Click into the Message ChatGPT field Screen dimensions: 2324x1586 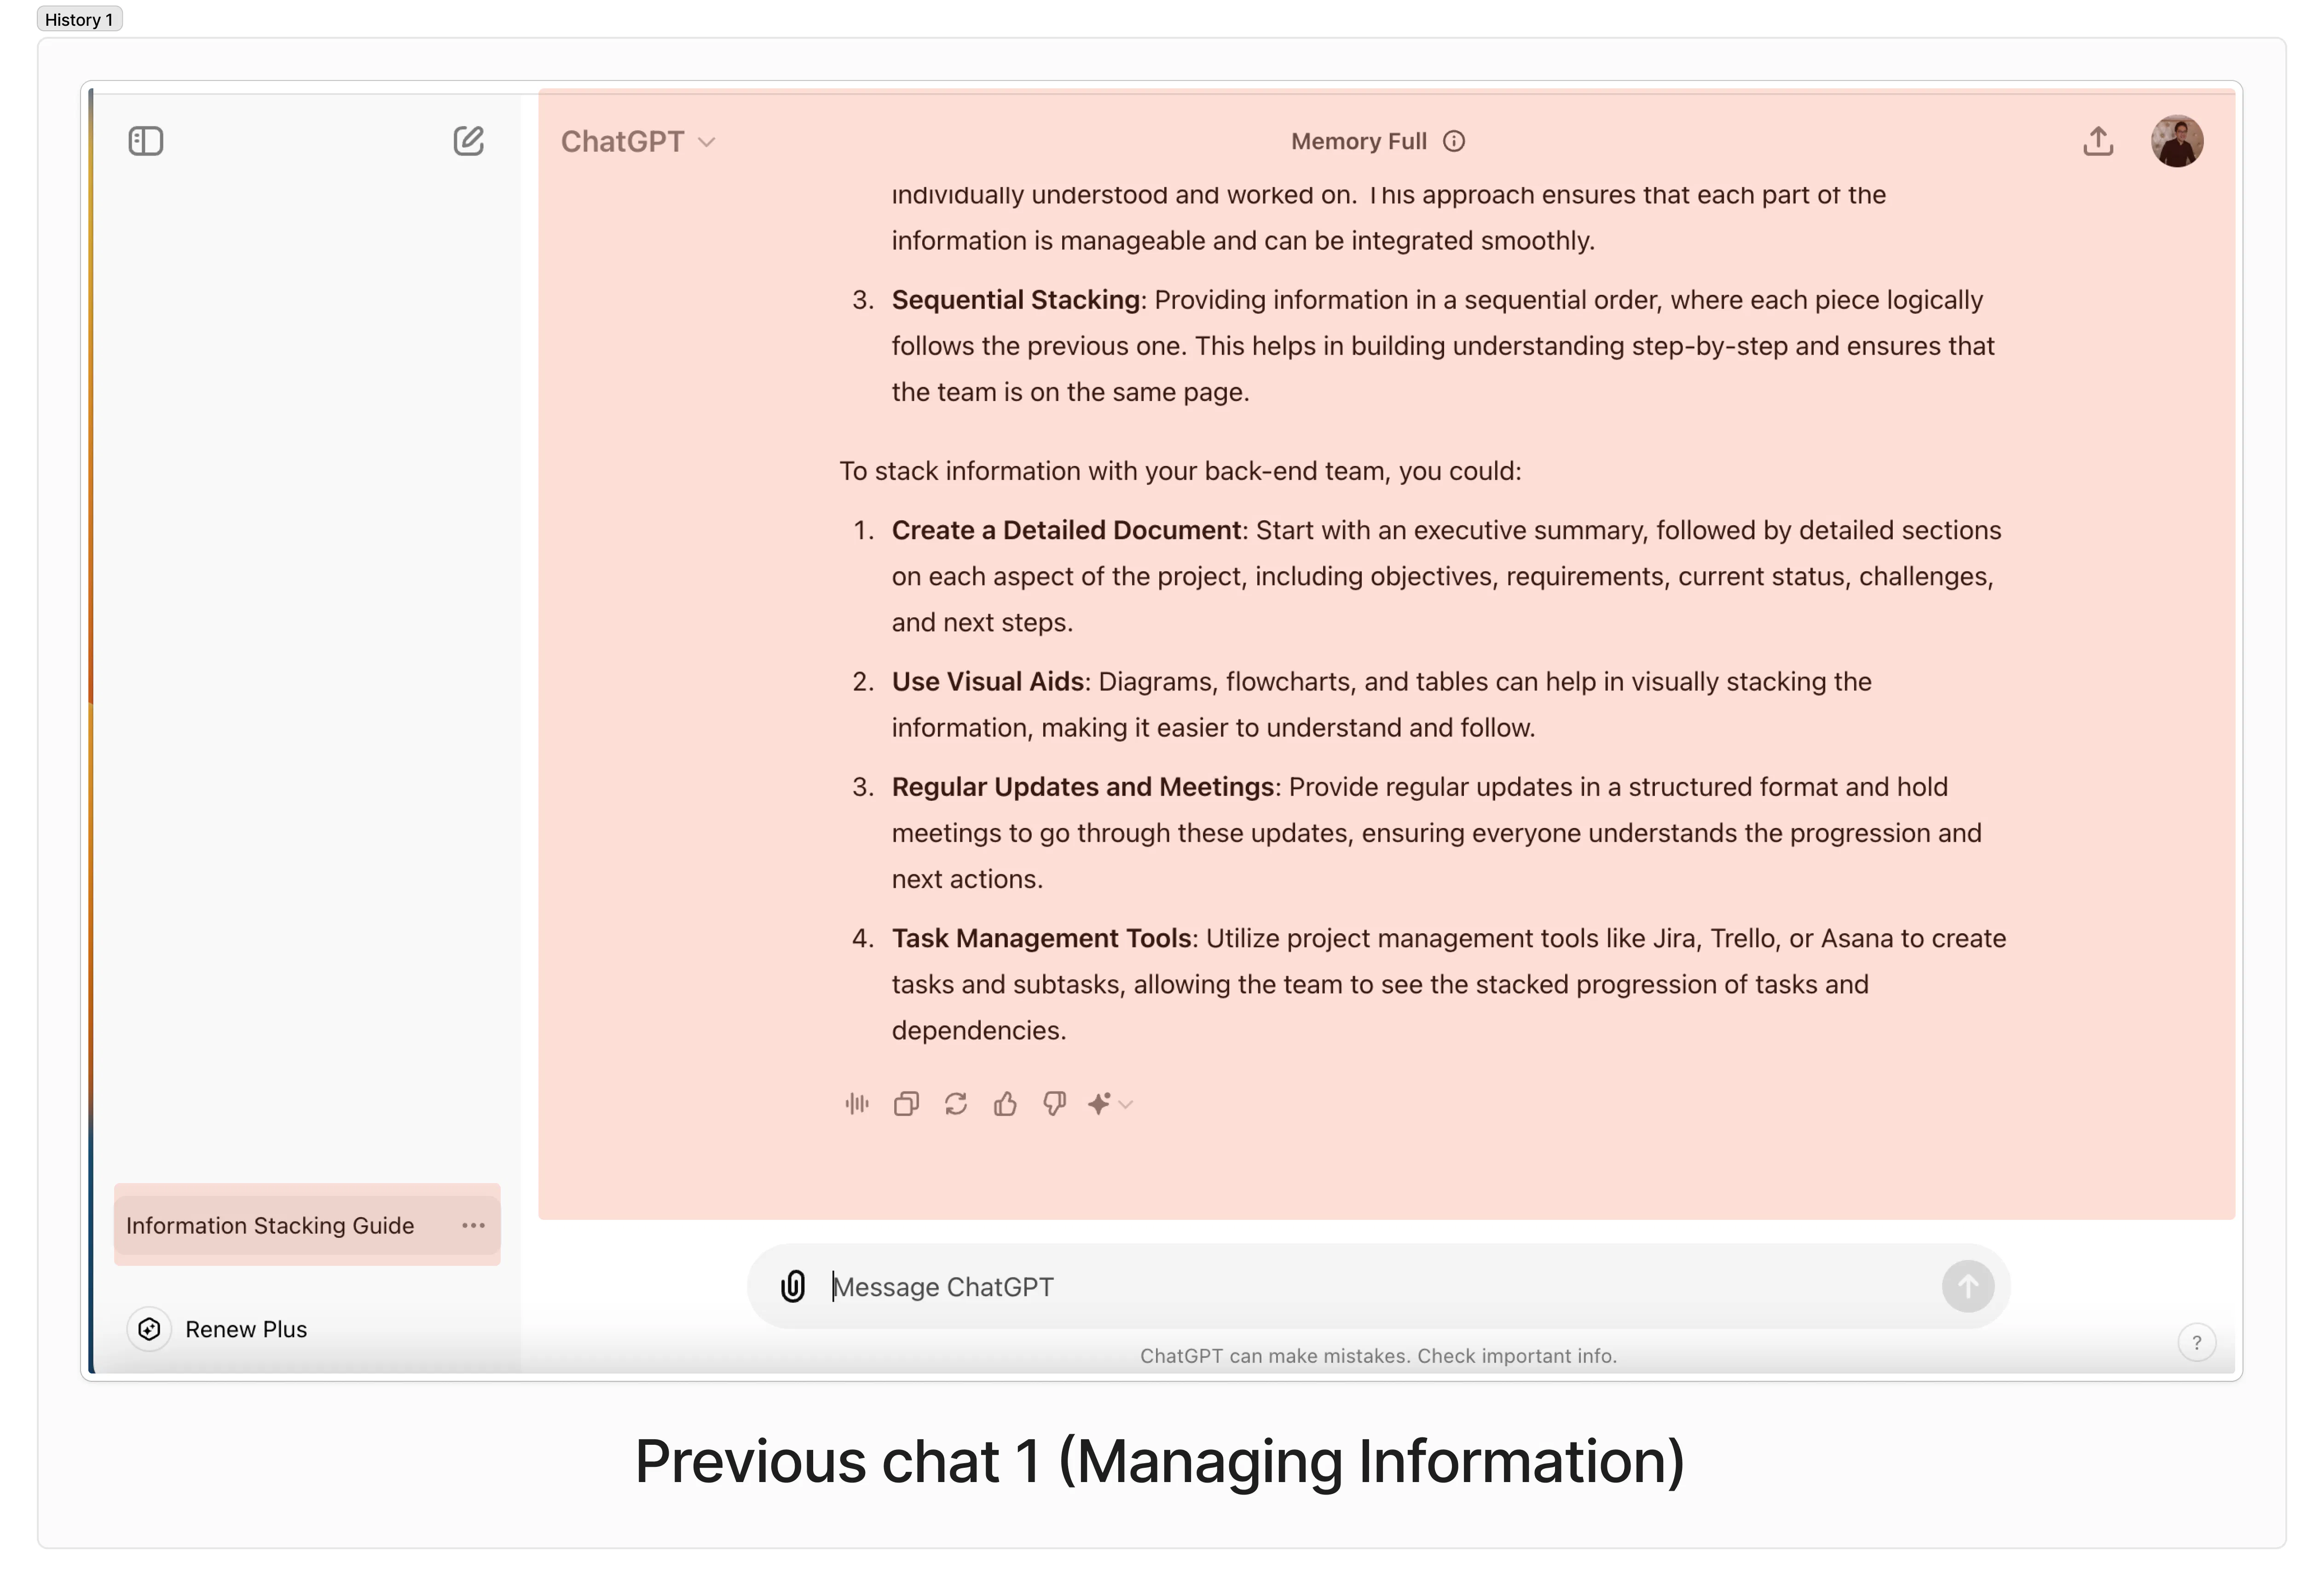[x=1380, y=1287]
